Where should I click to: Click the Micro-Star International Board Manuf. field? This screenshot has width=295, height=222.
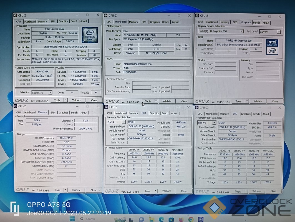coord(239,45)
